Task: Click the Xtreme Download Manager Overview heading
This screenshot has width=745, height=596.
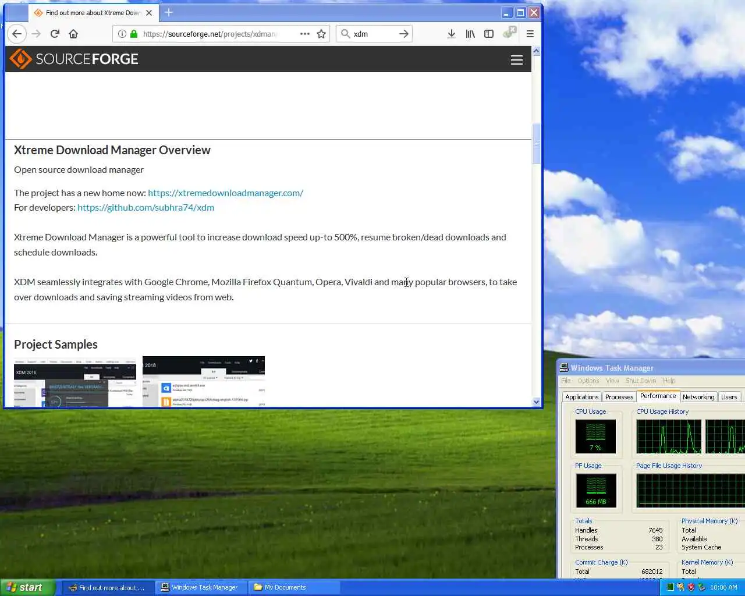Action: tap(112, 150)
